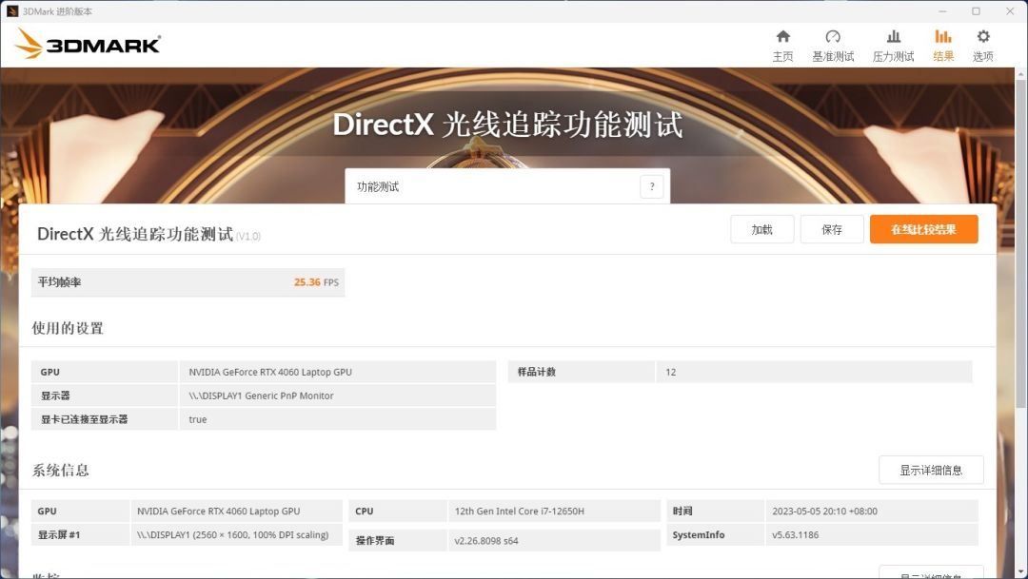
Task: Click the 显示器 label in settings
Action: point(55,396)
